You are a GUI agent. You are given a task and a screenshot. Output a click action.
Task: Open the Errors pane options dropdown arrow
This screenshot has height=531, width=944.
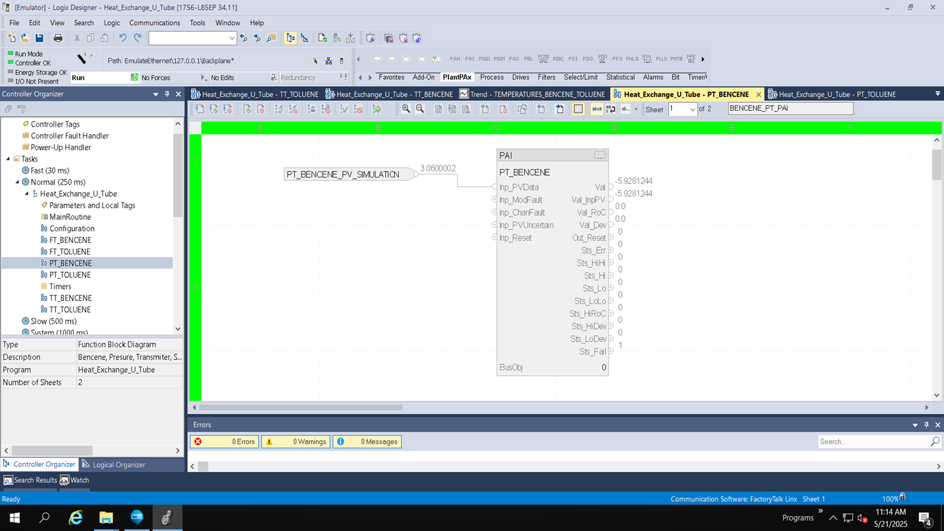(x=915, y=425)
